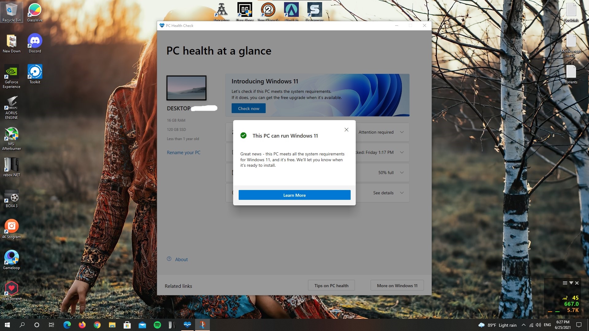589x331 pixels.
Task: Select the Scavengers desktop shortcut
Action: click(x=314, y=12)
